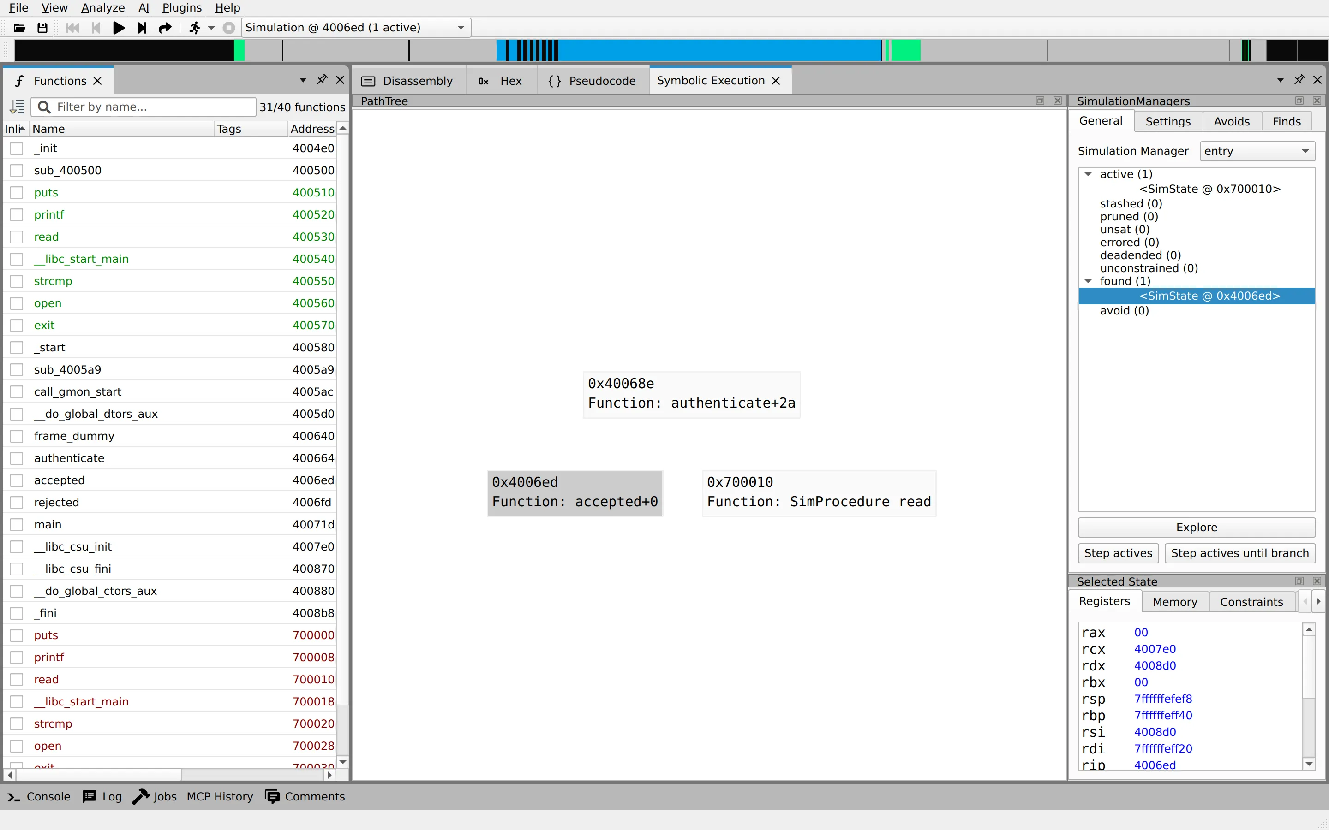The width and height of the screenshot is (1329, 830).
Task: Open Simulation Manager entry dropdown
Action: [1257, 151]
